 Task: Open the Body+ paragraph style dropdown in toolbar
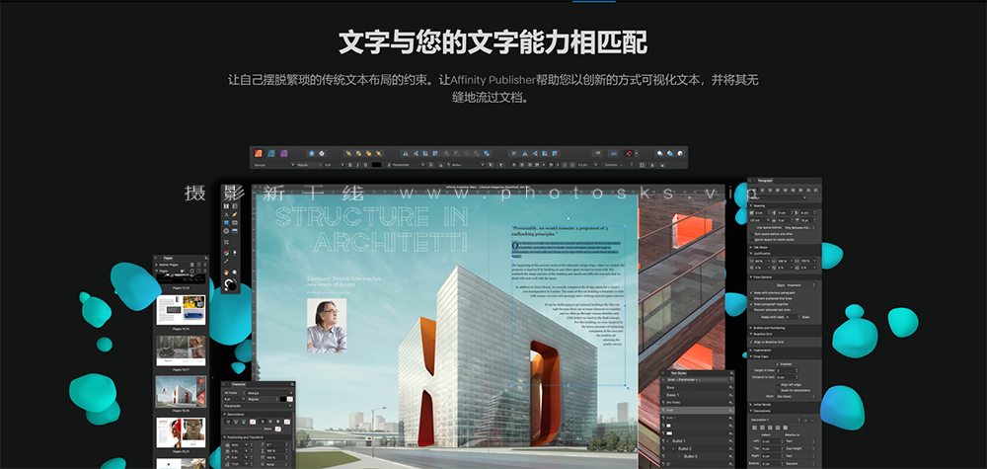click(466, 165)
